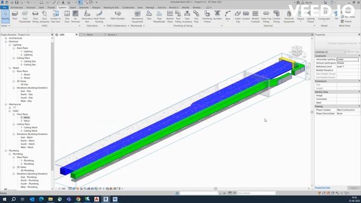
Task: Open the Select panel dropdown
Action: (5, 26)
